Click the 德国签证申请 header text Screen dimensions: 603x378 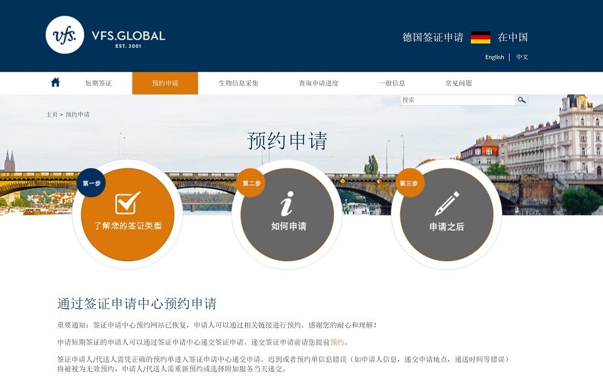(x=432, y=37)
